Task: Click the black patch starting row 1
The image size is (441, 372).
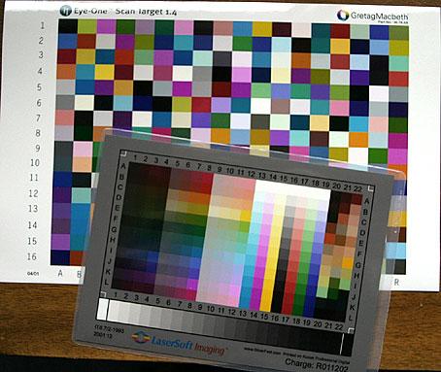Action: click(68, 26)
